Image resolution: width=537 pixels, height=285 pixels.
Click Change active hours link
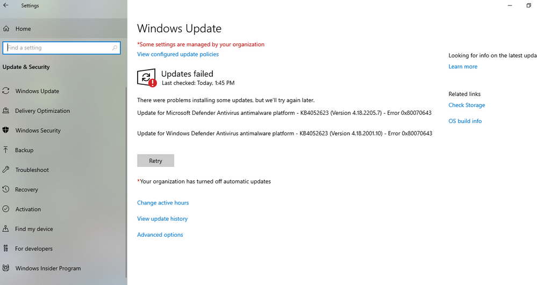tap(163, 202)
